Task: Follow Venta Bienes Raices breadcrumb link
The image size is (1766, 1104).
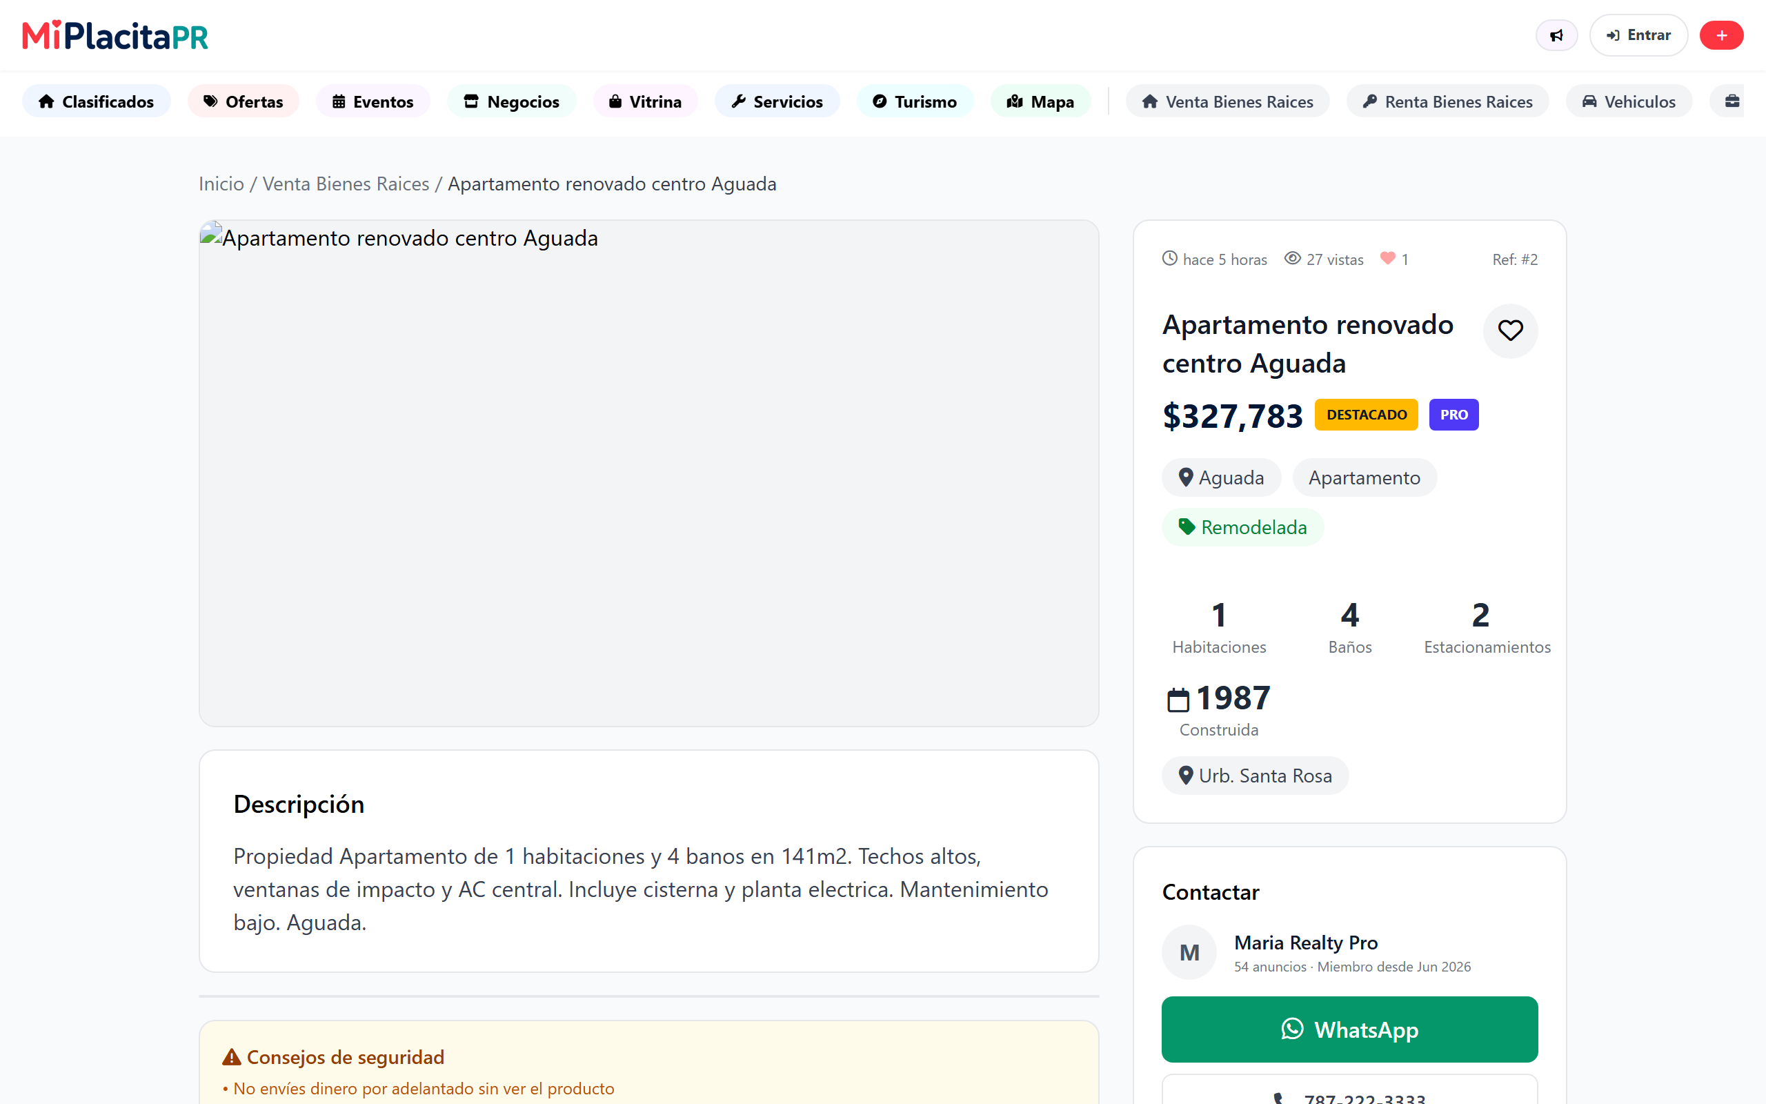Action: pyautogui.click(x=345, y=184)
